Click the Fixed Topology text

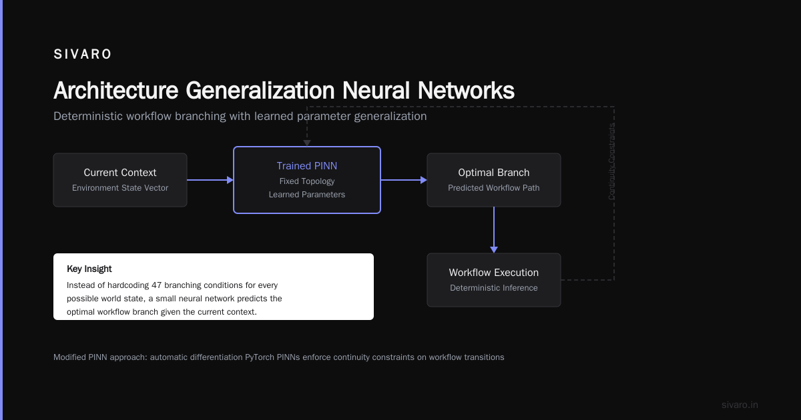[307, 181]
